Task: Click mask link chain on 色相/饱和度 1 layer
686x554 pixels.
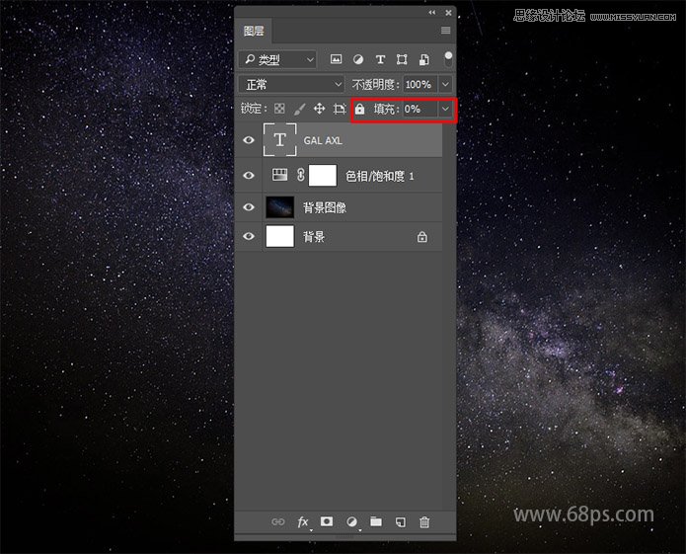Action: pyautogui.click(x=301, y=175)
